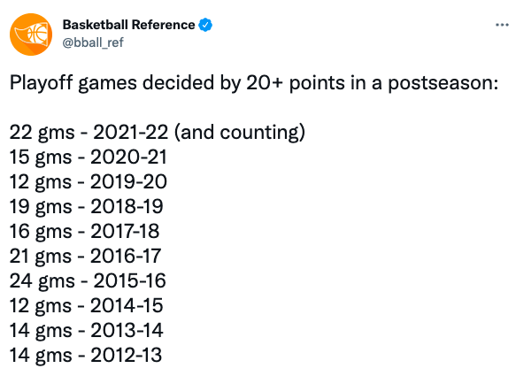Select the 21 gms - 2016-17 line
The width and height of the screenshot is (516, 376).
click(85, 256)
